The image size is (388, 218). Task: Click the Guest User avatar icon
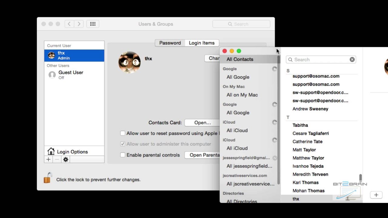(52, 74)
